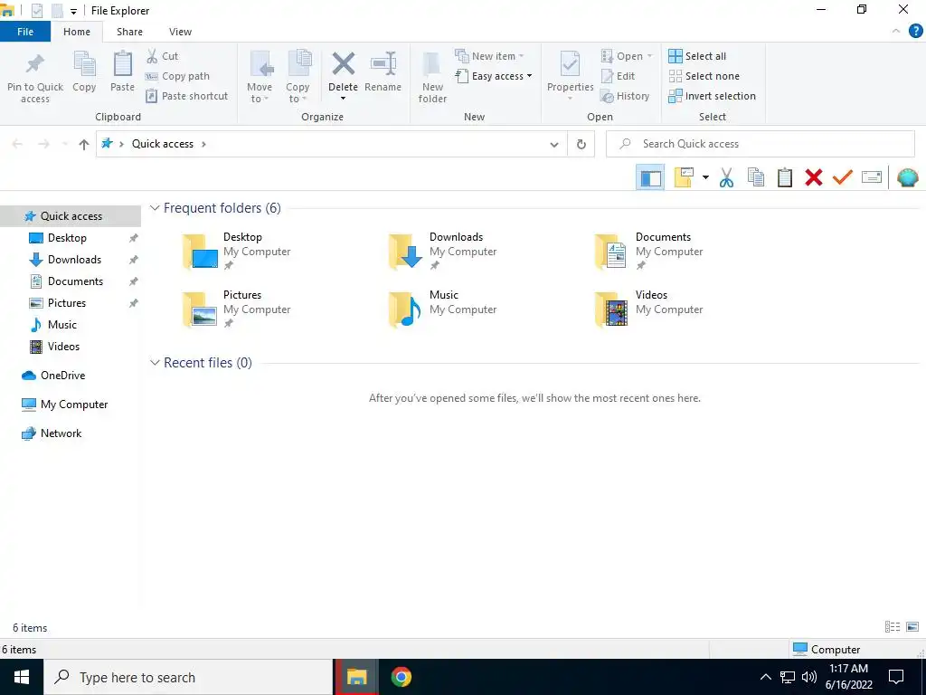Click the orange checkmark toolbar icon

[843, 177]
